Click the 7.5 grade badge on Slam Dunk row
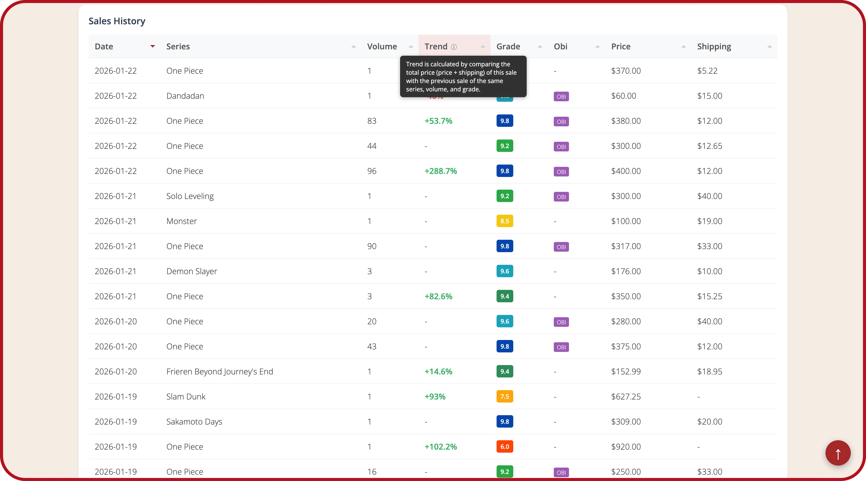Viewport: 866px width, 481px height. pyautogui.click(x=505, y=396)
